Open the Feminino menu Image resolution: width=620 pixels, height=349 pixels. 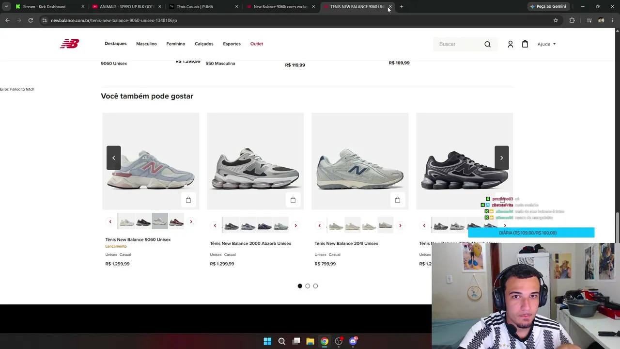point(176,44)
